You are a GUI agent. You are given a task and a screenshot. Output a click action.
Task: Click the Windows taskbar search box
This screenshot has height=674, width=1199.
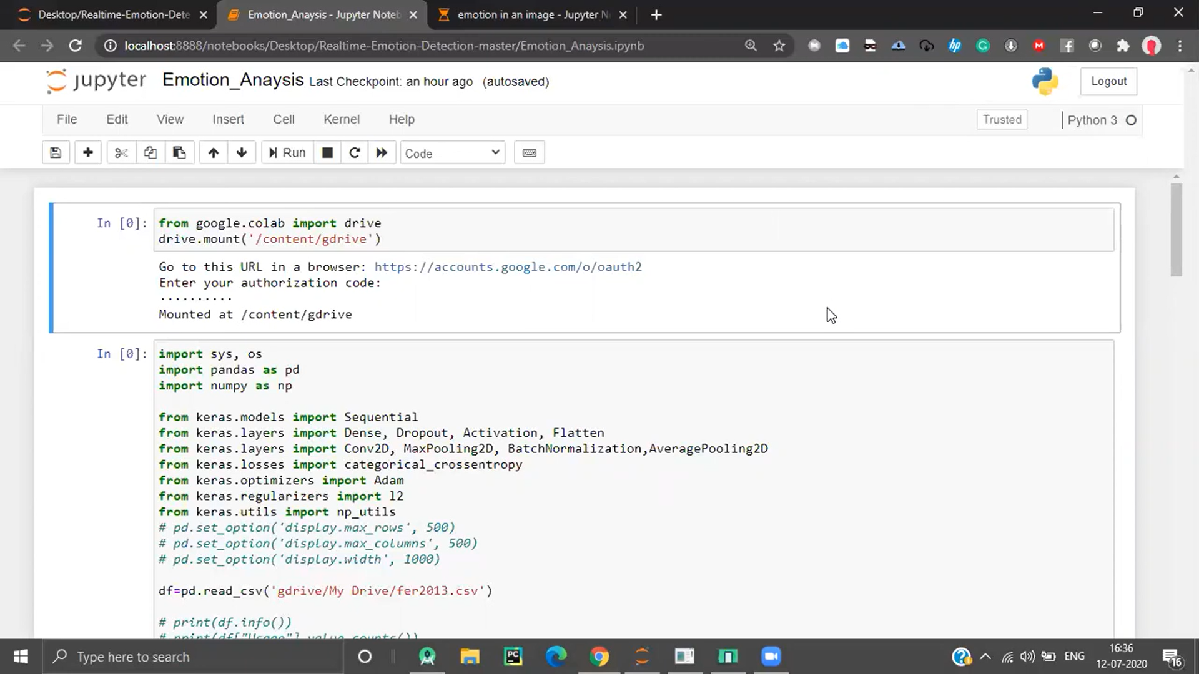point(194,657)
